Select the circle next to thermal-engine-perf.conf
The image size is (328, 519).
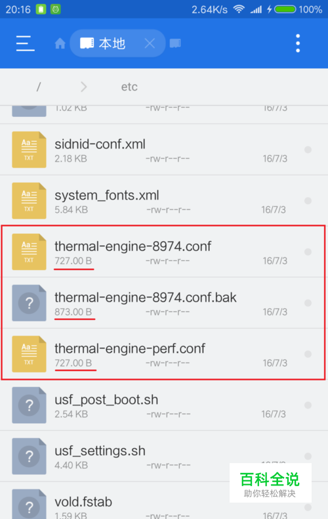tap(308, 354)
